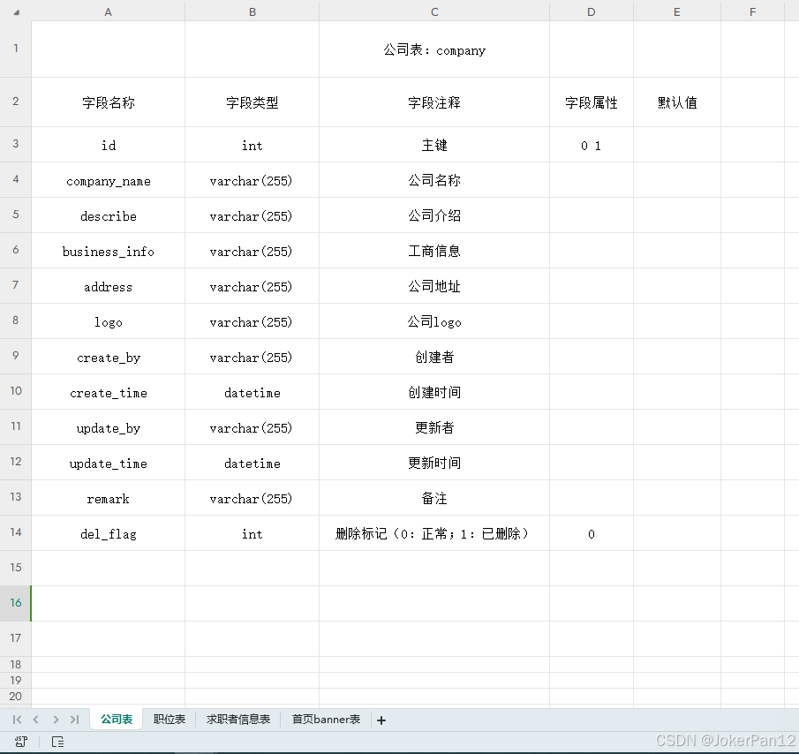This screenshot has height=754, width=799.
Task: Go to next sheet arrow
Action: coord(56,720)
